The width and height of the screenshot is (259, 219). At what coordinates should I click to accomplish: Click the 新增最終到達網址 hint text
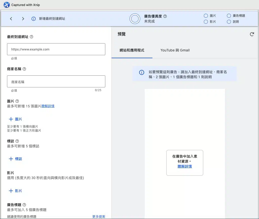click(52, 19)
